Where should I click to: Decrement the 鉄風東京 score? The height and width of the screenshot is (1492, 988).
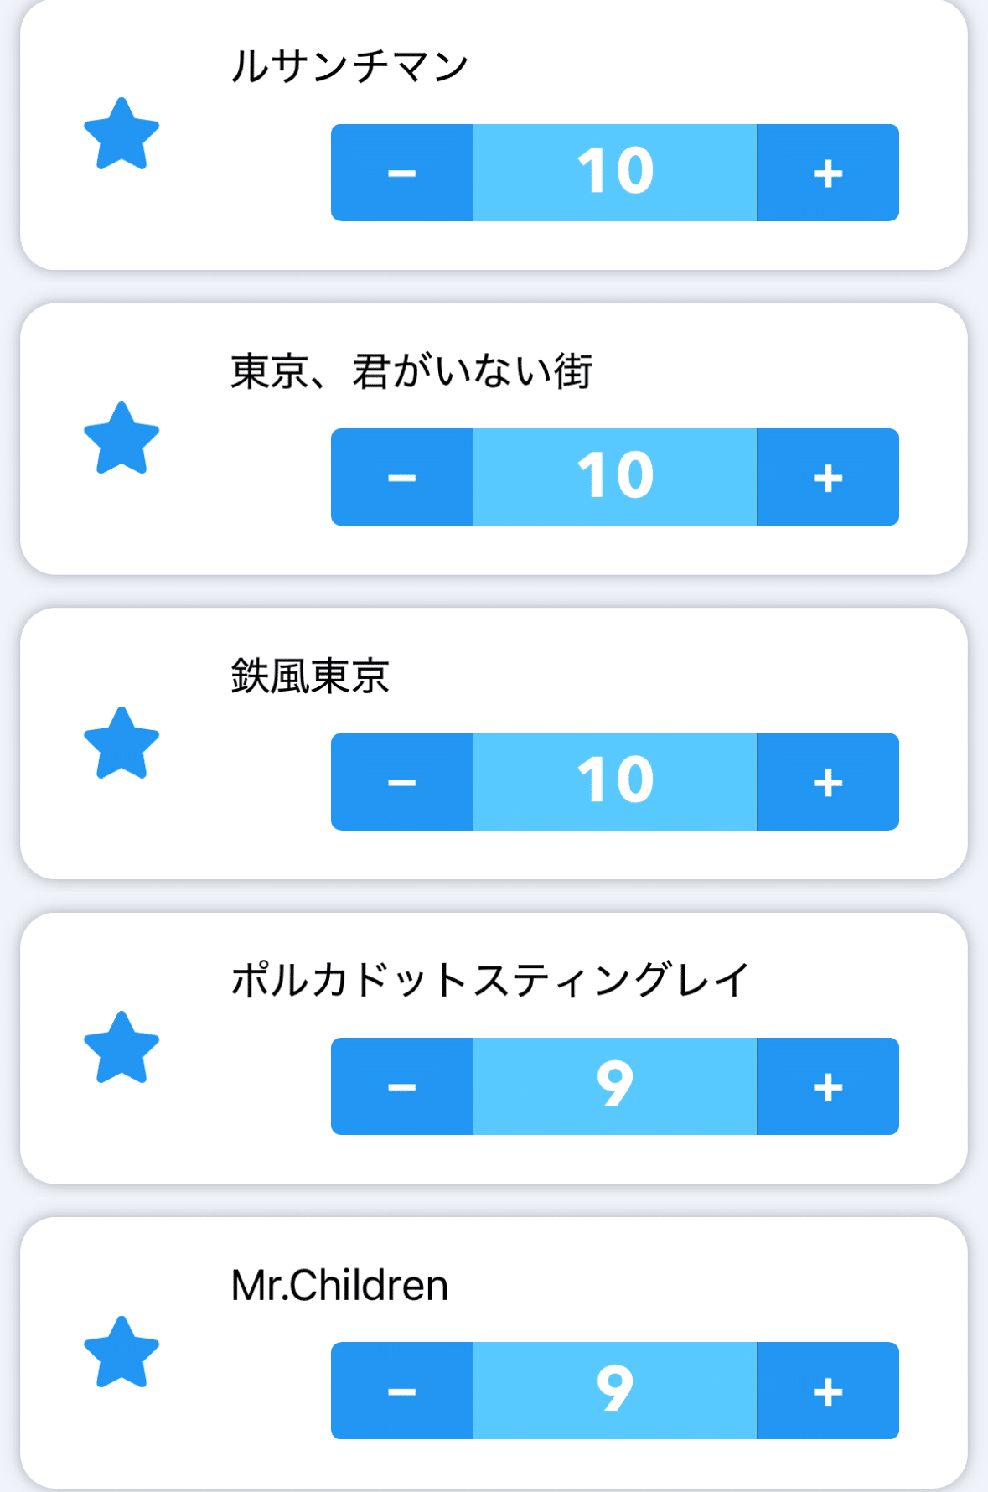pos(402,781)
